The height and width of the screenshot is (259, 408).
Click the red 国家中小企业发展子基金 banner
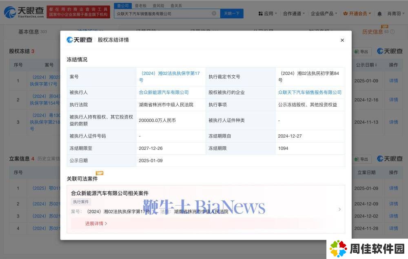coord(78,12)
